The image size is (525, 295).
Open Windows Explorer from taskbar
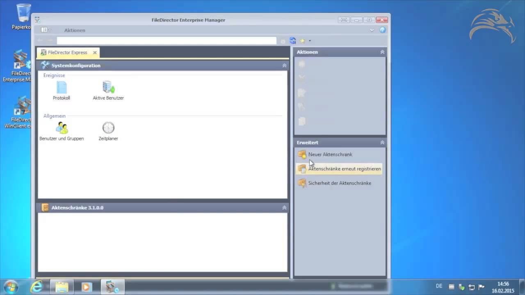coord(62,287)
